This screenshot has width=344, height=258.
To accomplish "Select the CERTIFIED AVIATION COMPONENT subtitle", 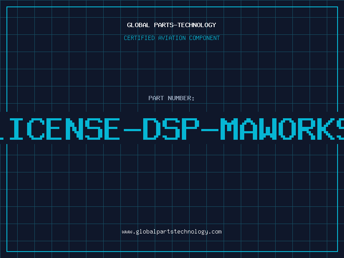I will pos(172,38).
